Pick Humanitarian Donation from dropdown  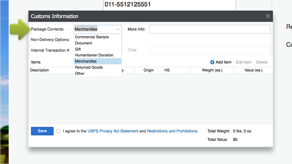point(94,55)
